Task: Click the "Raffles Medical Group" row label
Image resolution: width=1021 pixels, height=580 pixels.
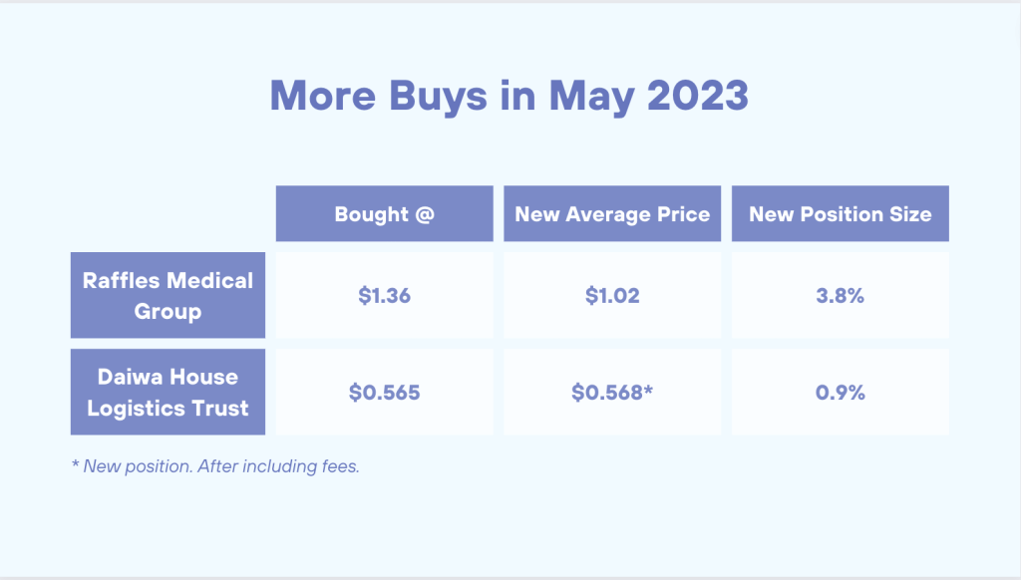Action: click(168, 296)
